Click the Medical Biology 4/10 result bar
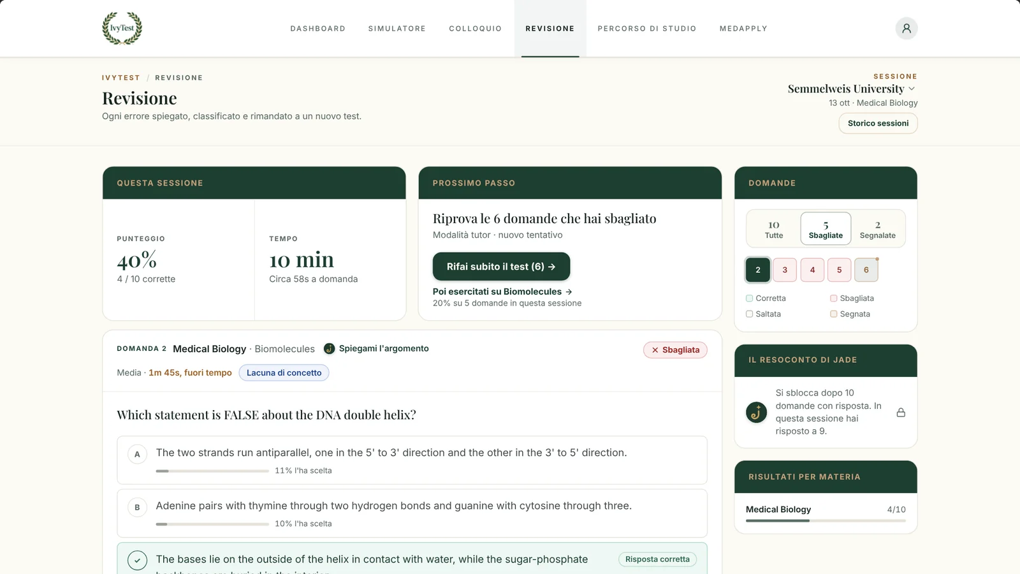Viewport: 1020px width, 574px height. point(826,520)
